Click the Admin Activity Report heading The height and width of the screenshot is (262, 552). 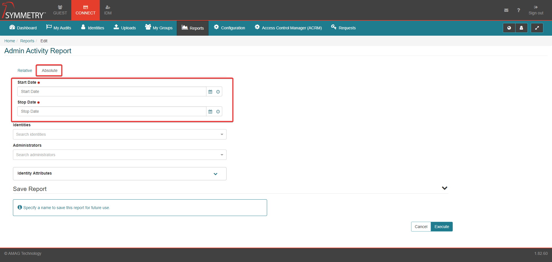coord(38,51)
